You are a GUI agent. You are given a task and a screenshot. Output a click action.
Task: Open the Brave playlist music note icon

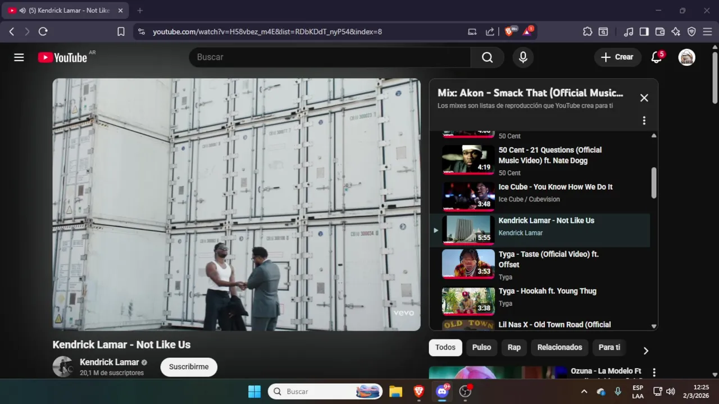tap(629, 32)
